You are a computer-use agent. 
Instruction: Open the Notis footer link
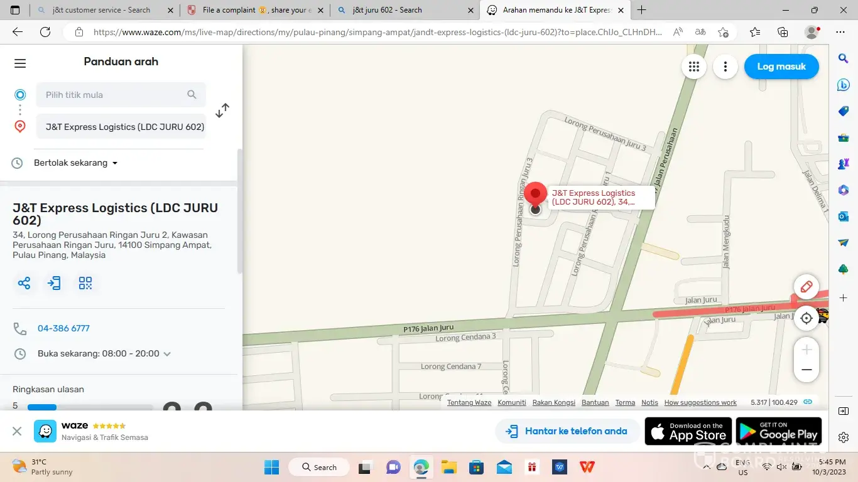[x=650, y=402]
